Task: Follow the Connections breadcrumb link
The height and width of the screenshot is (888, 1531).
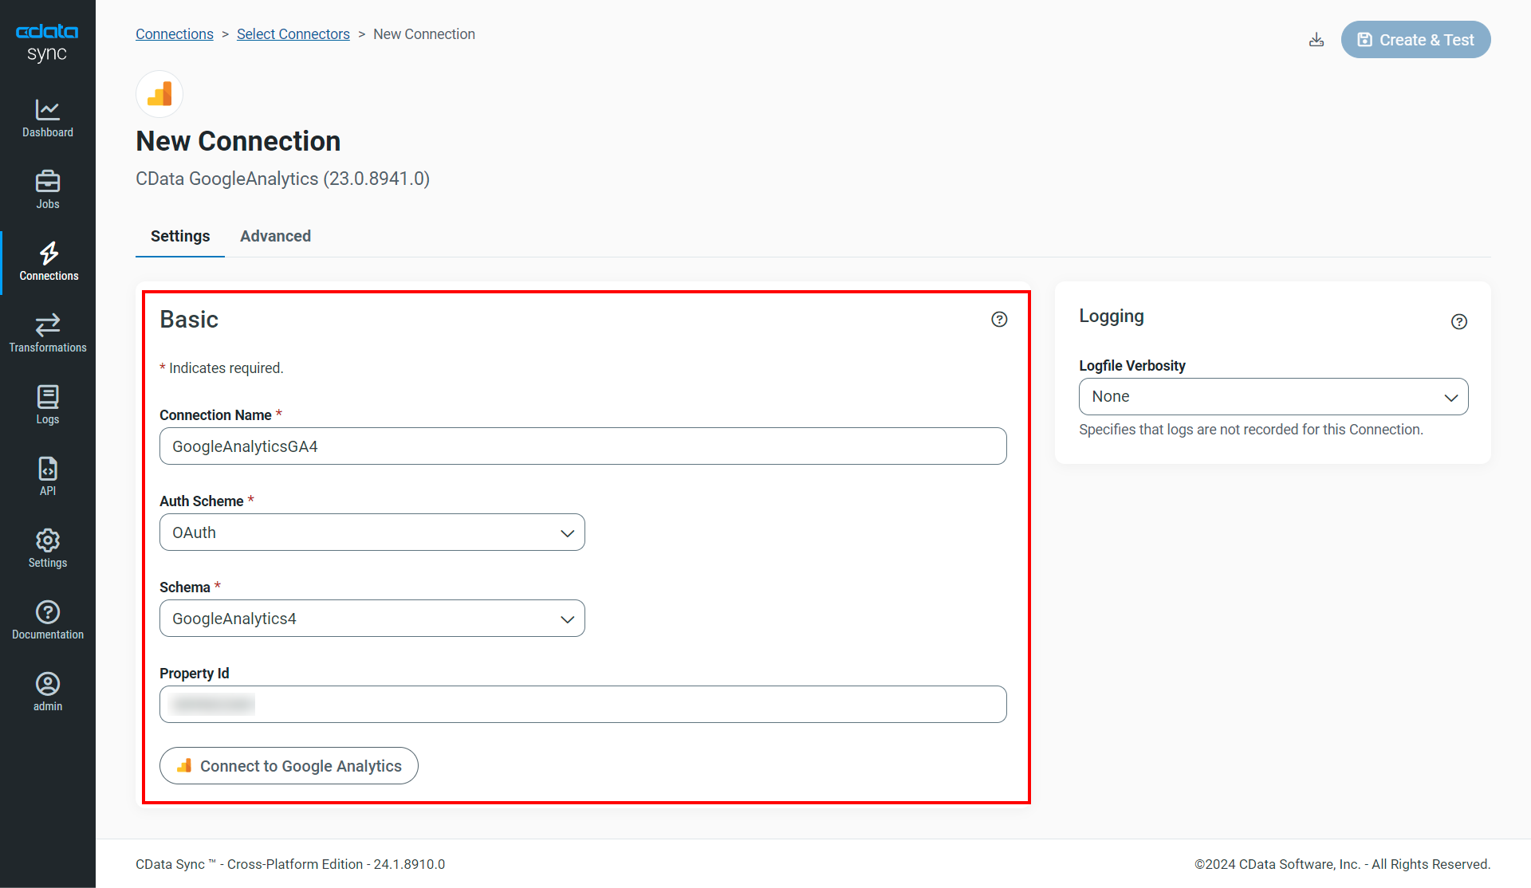Action: [175, 34]
